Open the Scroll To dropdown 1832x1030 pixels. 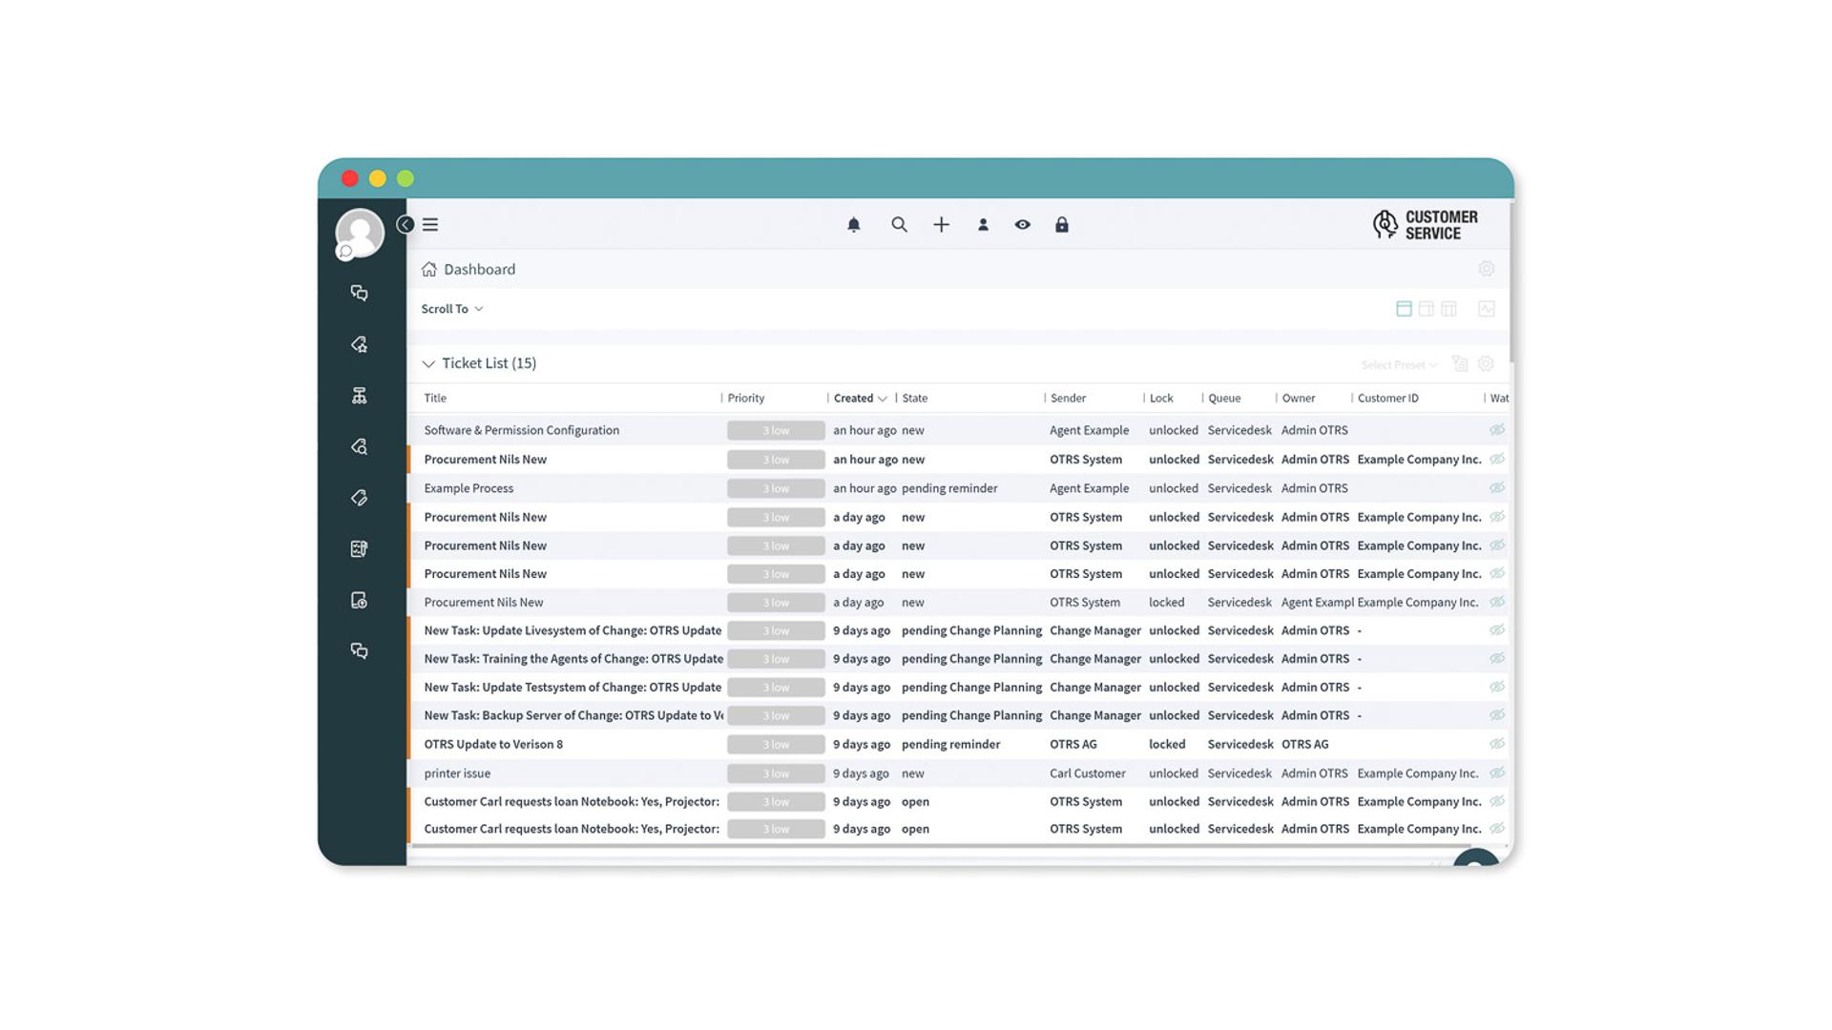[452, 309]
